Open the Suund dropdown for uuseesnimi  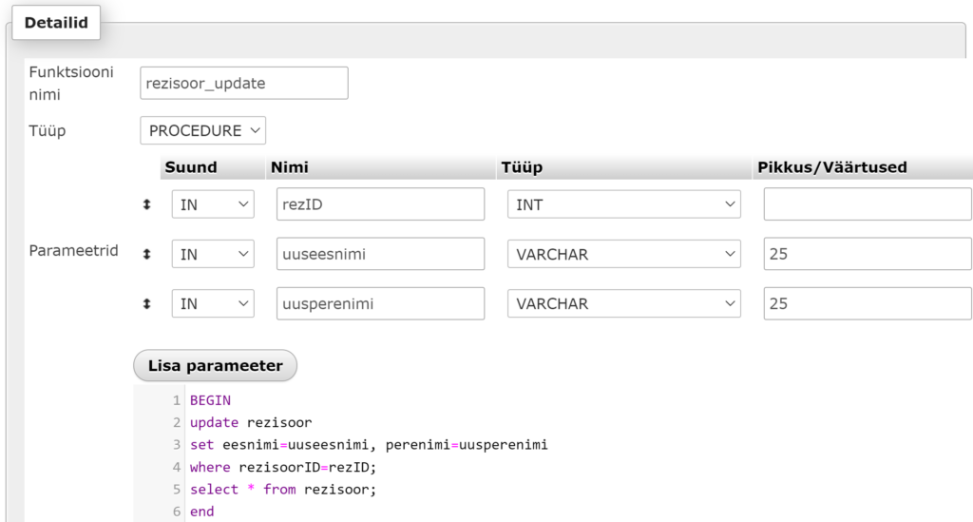[x=213, y=255]
